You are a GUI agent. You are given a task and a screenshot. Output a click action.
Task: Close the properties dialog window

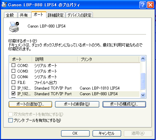[x=150, y=5]
